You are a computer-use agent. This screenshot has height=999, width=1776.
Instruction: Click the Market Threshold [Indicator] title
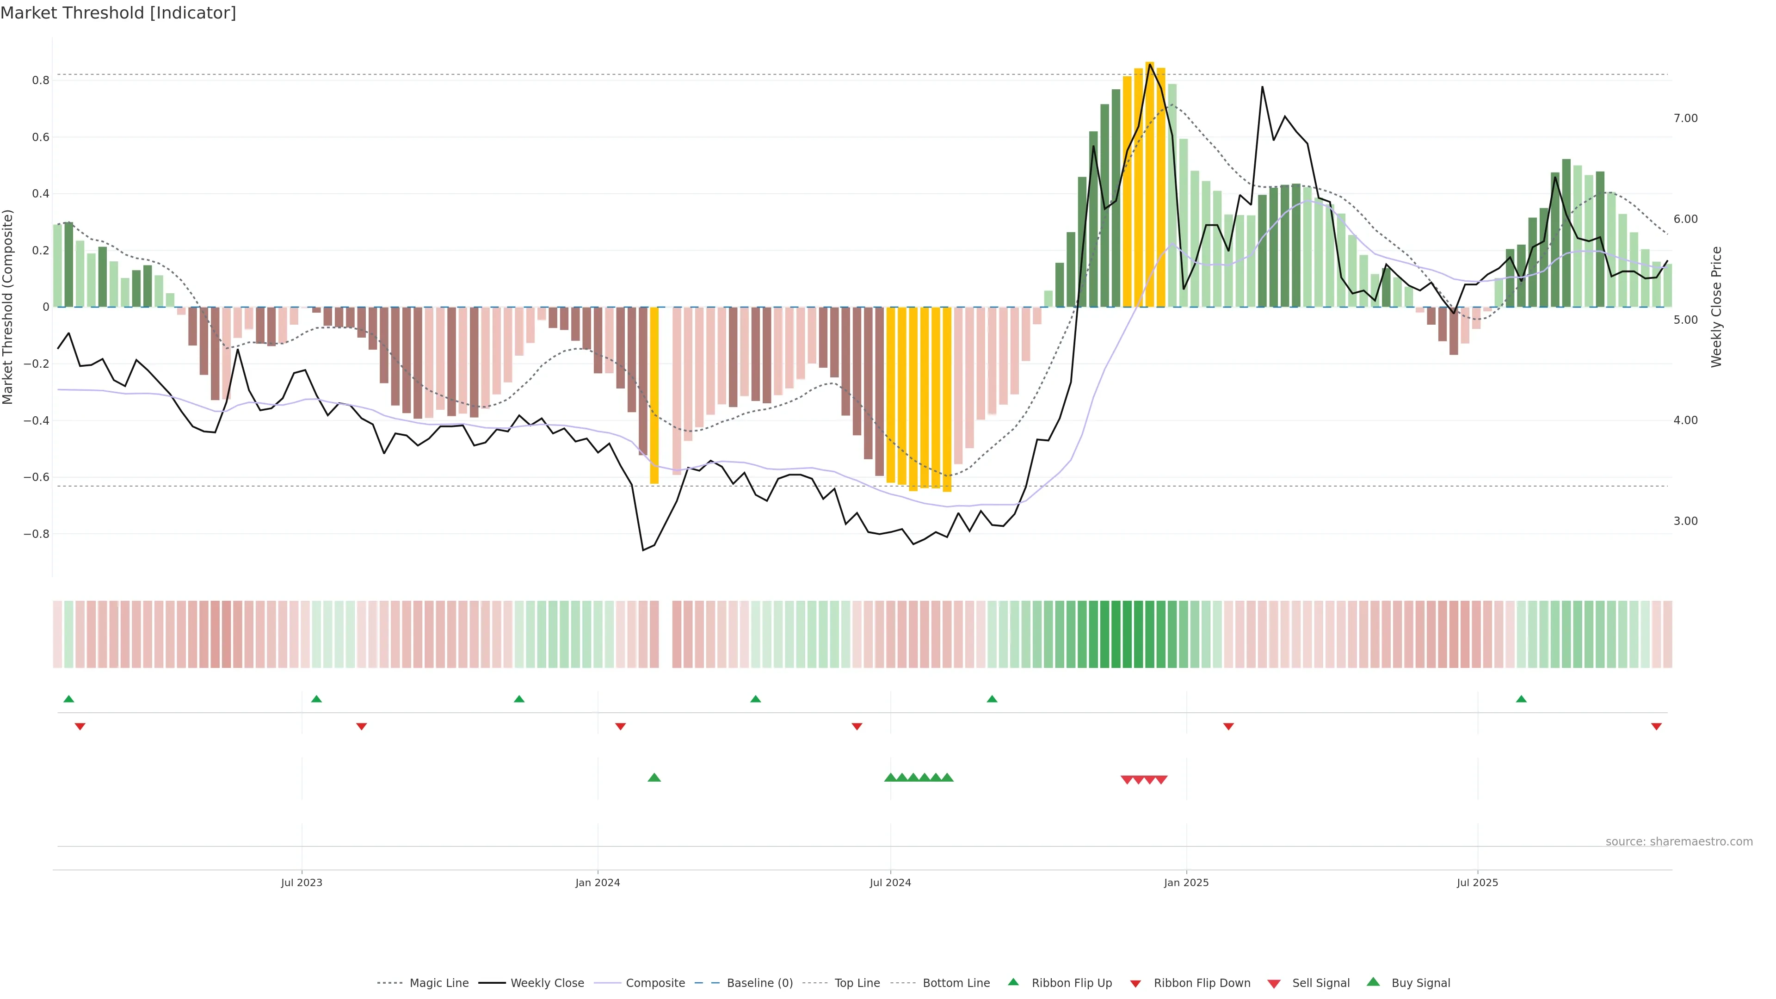(118, 12)
